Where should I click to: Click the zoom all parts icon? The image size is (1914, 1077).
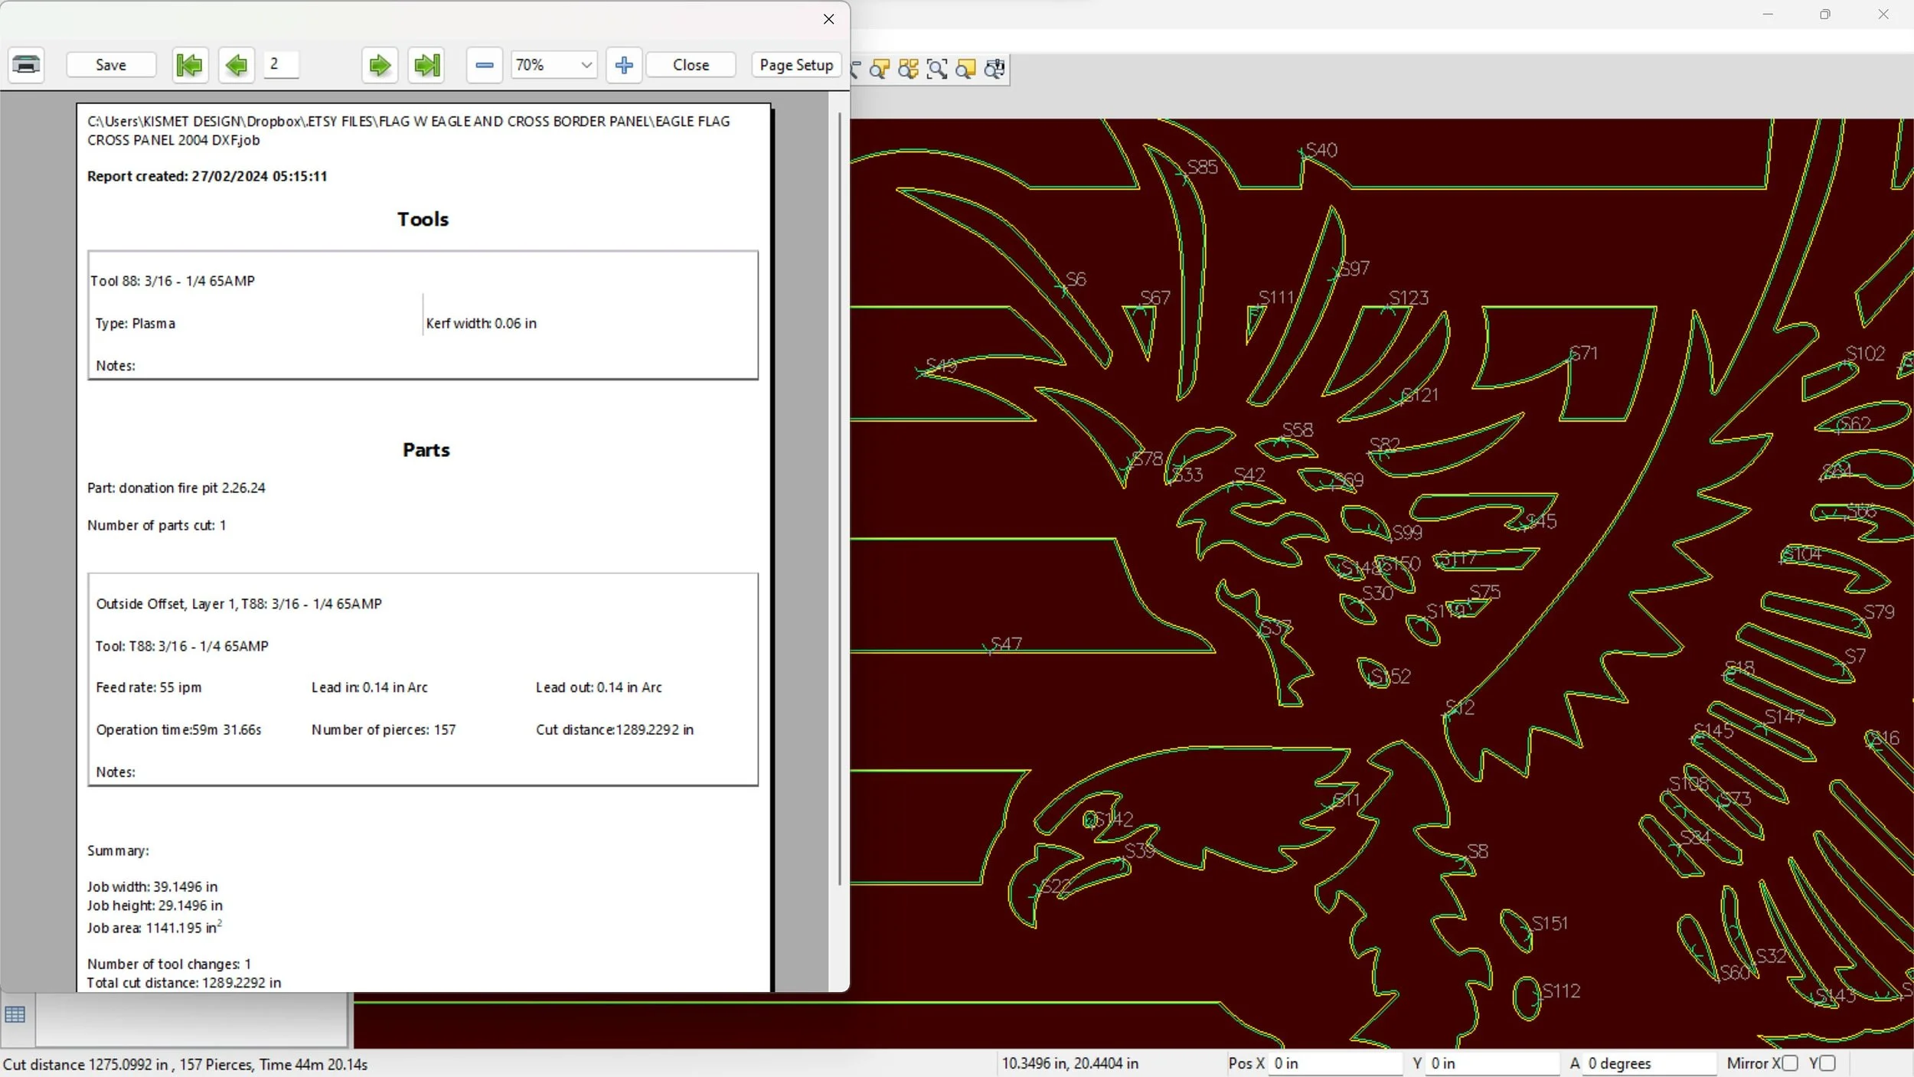coord(908,70)
